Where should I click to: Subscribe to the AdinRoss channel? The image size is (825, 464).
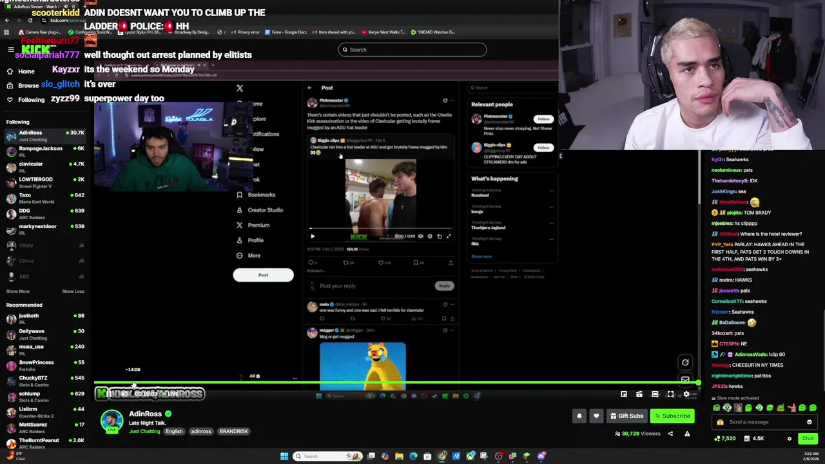click(x=672, y=416)
